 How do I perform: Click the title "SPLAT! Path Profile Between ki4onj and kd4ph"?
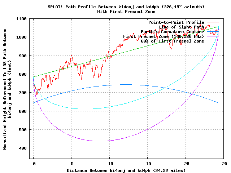click(x=103, y=7)
